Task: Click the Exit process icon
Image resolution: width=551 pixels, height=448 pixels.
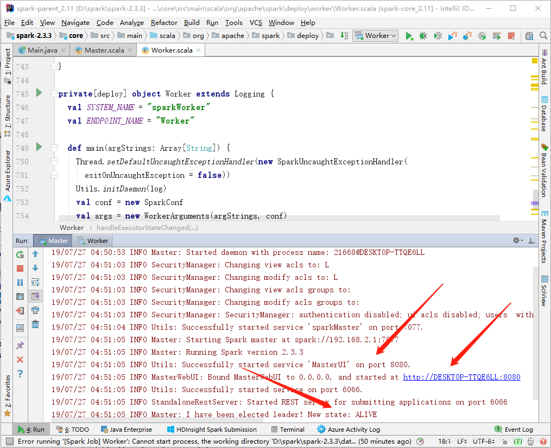Action: tap(20, 311)
